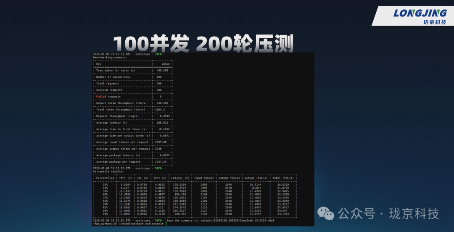Select Total tok/s value 24.1763

[284, 214]
